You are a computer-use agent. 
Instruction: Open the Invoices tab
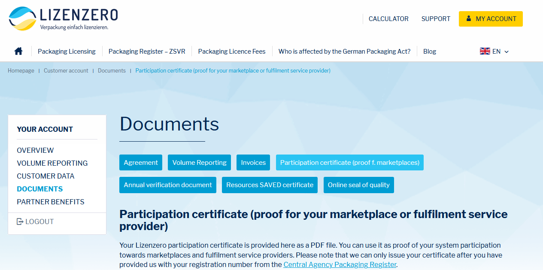click(x=253, y=162)
